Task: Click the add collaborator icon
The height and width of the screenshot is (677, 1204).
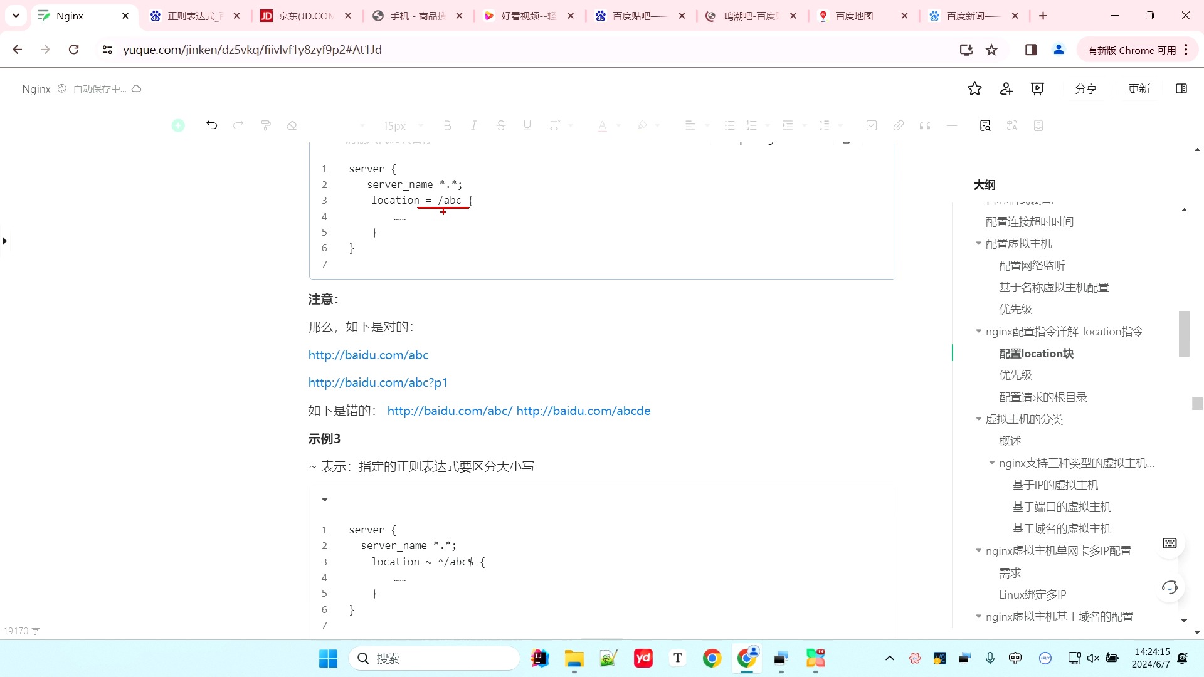Action: click(1006, 89)
